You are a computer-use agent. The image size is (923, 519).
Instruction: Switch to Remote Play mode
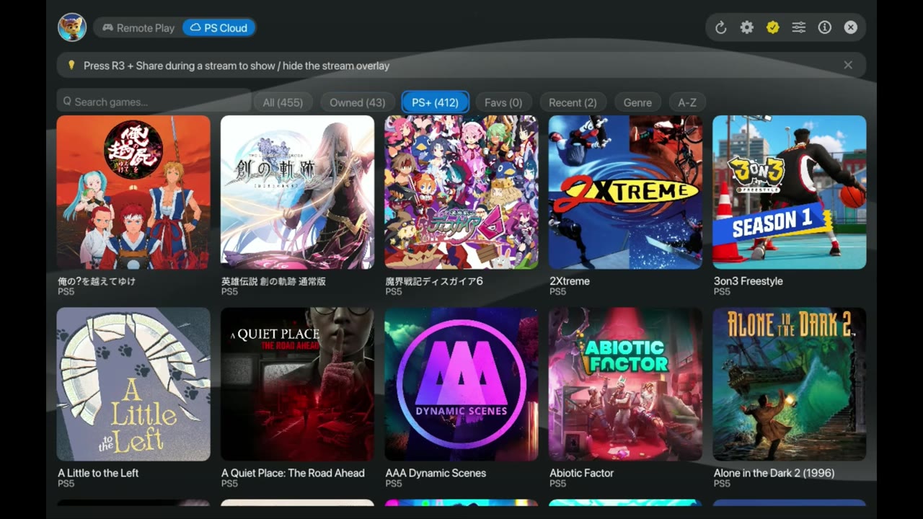click(138, 28)
